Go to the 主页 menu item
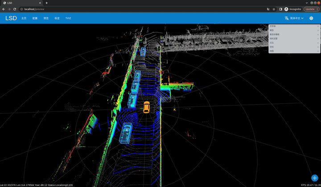The width and height of the screenshot is (321, 187). click(x=24, y=18)
